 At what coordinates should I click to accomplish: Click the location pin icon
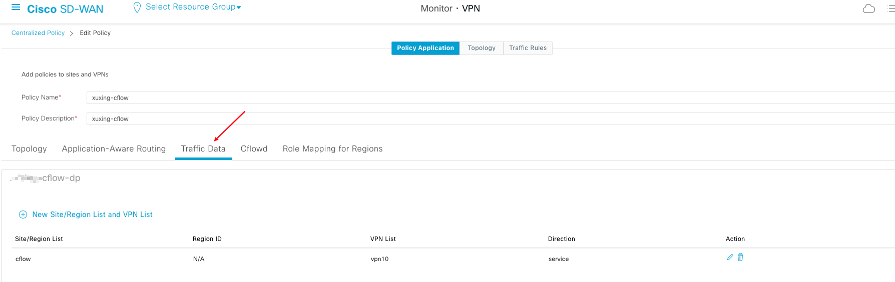(137, 7)
